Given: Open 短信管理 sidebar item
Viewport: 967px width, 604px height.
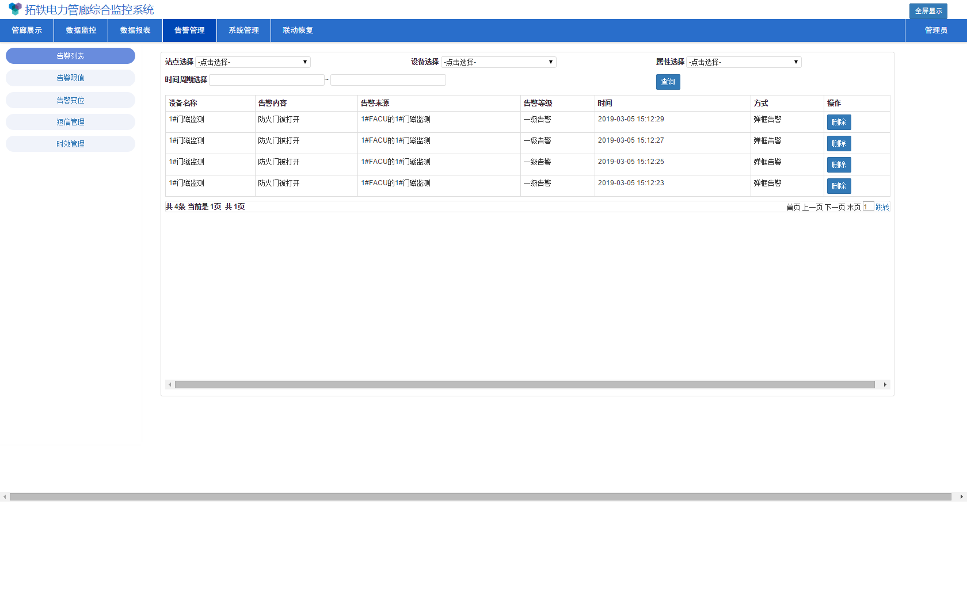Looking at the screenshot, I should coord(70,122).
